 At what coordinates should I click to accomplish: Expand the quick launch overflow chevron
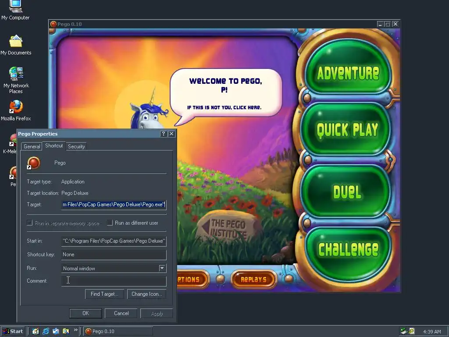click(x=75, y=330)
